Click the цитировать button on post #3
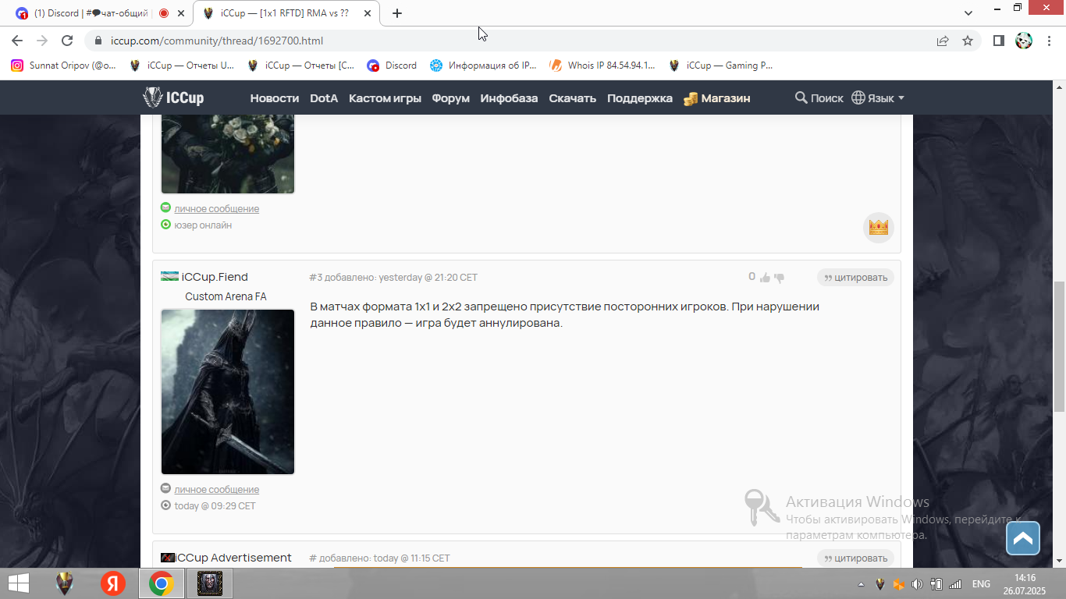This screenshot has height=599, width=1066. 856,278
